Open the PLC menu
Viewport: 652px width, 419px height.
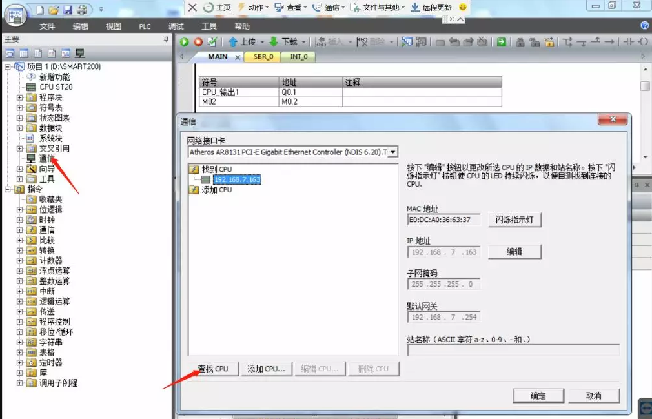pyautogui.click(x=145, y=26)
